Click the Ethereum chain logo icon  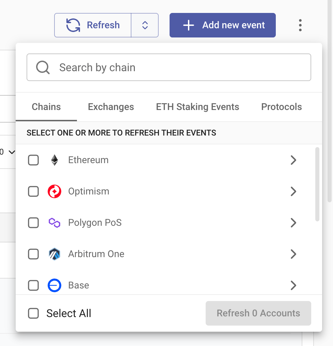pos(54,160)
